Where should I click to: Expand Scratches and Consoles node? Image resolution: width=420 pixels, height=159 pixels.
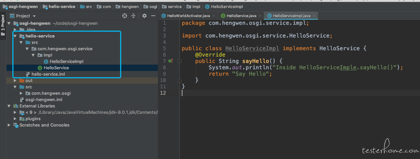(x=9, y=125)
